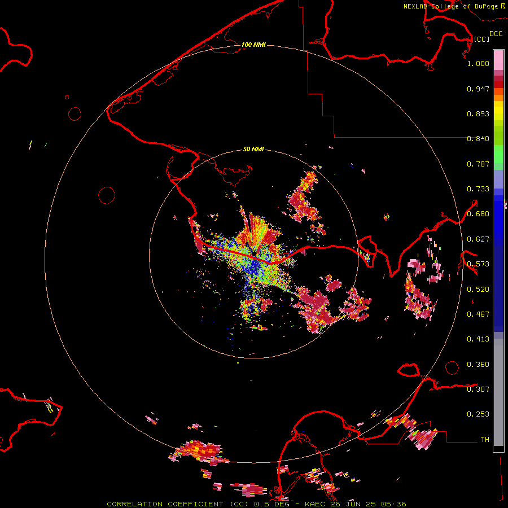Click the black radar site dot at center
The height and width of the screenshot is (508, 508).
pos(255,253)
